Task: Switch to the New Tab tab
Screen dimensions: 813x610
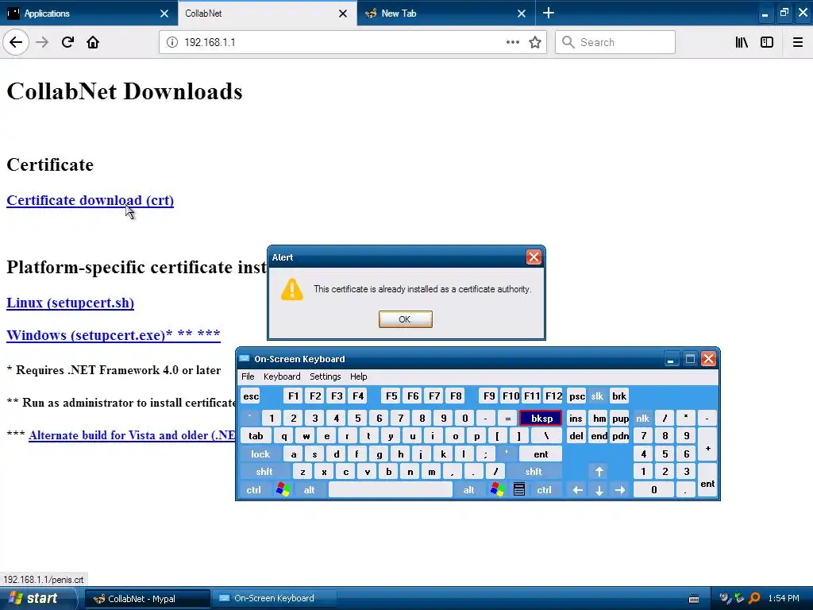Action: click(446, 13)
